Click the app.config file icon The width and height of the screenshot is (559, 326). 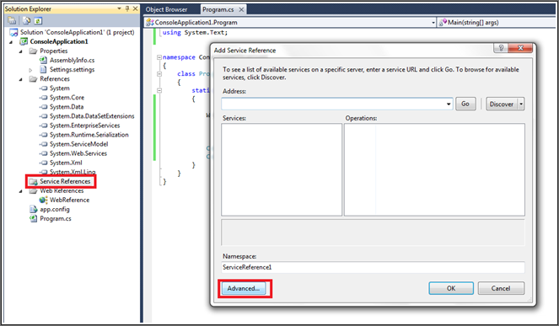33,209
